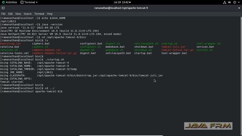Click the catalina.bat file name

[x=10, y=47]
